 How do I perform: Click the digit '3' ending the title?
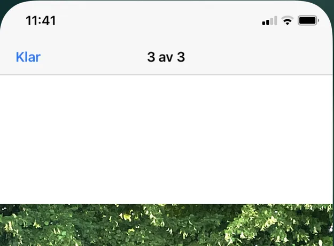tap(181, 57)
